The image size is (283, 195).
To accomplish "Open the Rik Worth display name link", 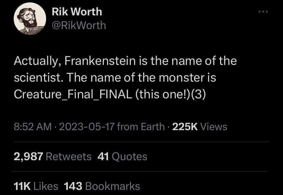I will [x=77, y=12].
